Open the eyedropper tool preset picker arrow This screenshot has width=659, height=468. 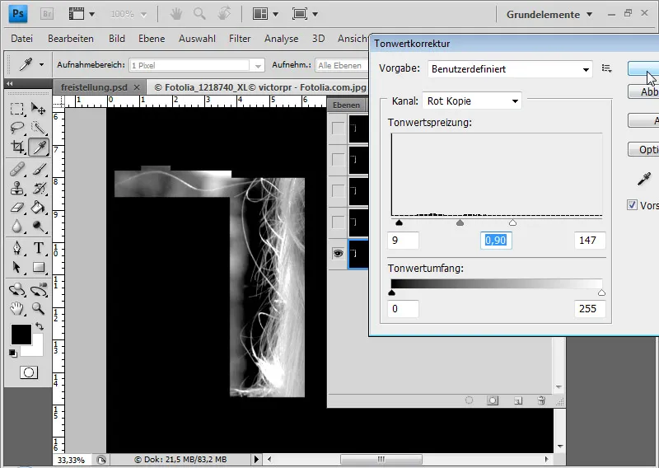tap(41, 65)
